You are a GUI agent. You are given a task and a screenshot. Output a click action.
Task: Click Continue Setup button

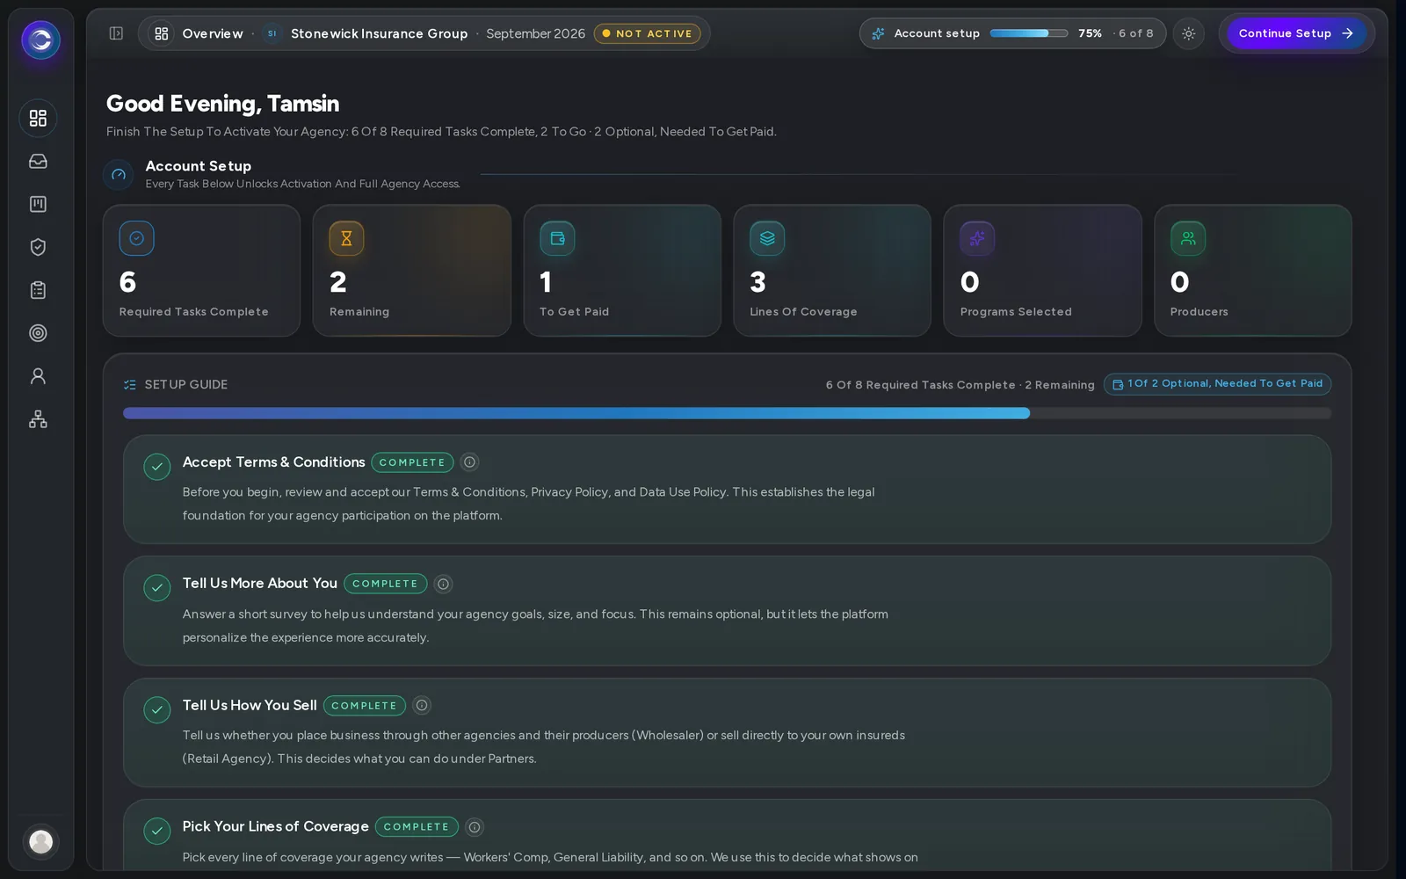(1296, 33)
